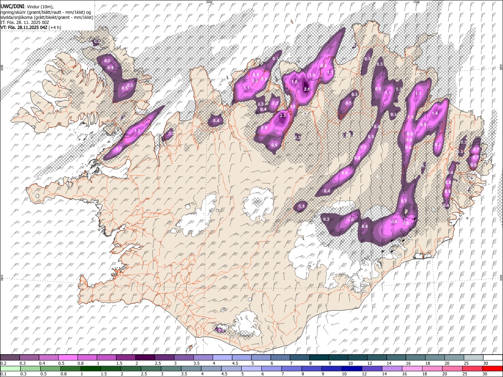Click the 2.6 snowfall maximum on the map

tap(307, 89)
